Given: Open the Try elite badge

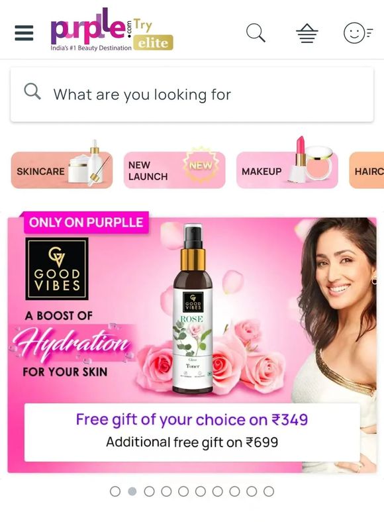Looking at the screenshot, I should coord(153,34).
